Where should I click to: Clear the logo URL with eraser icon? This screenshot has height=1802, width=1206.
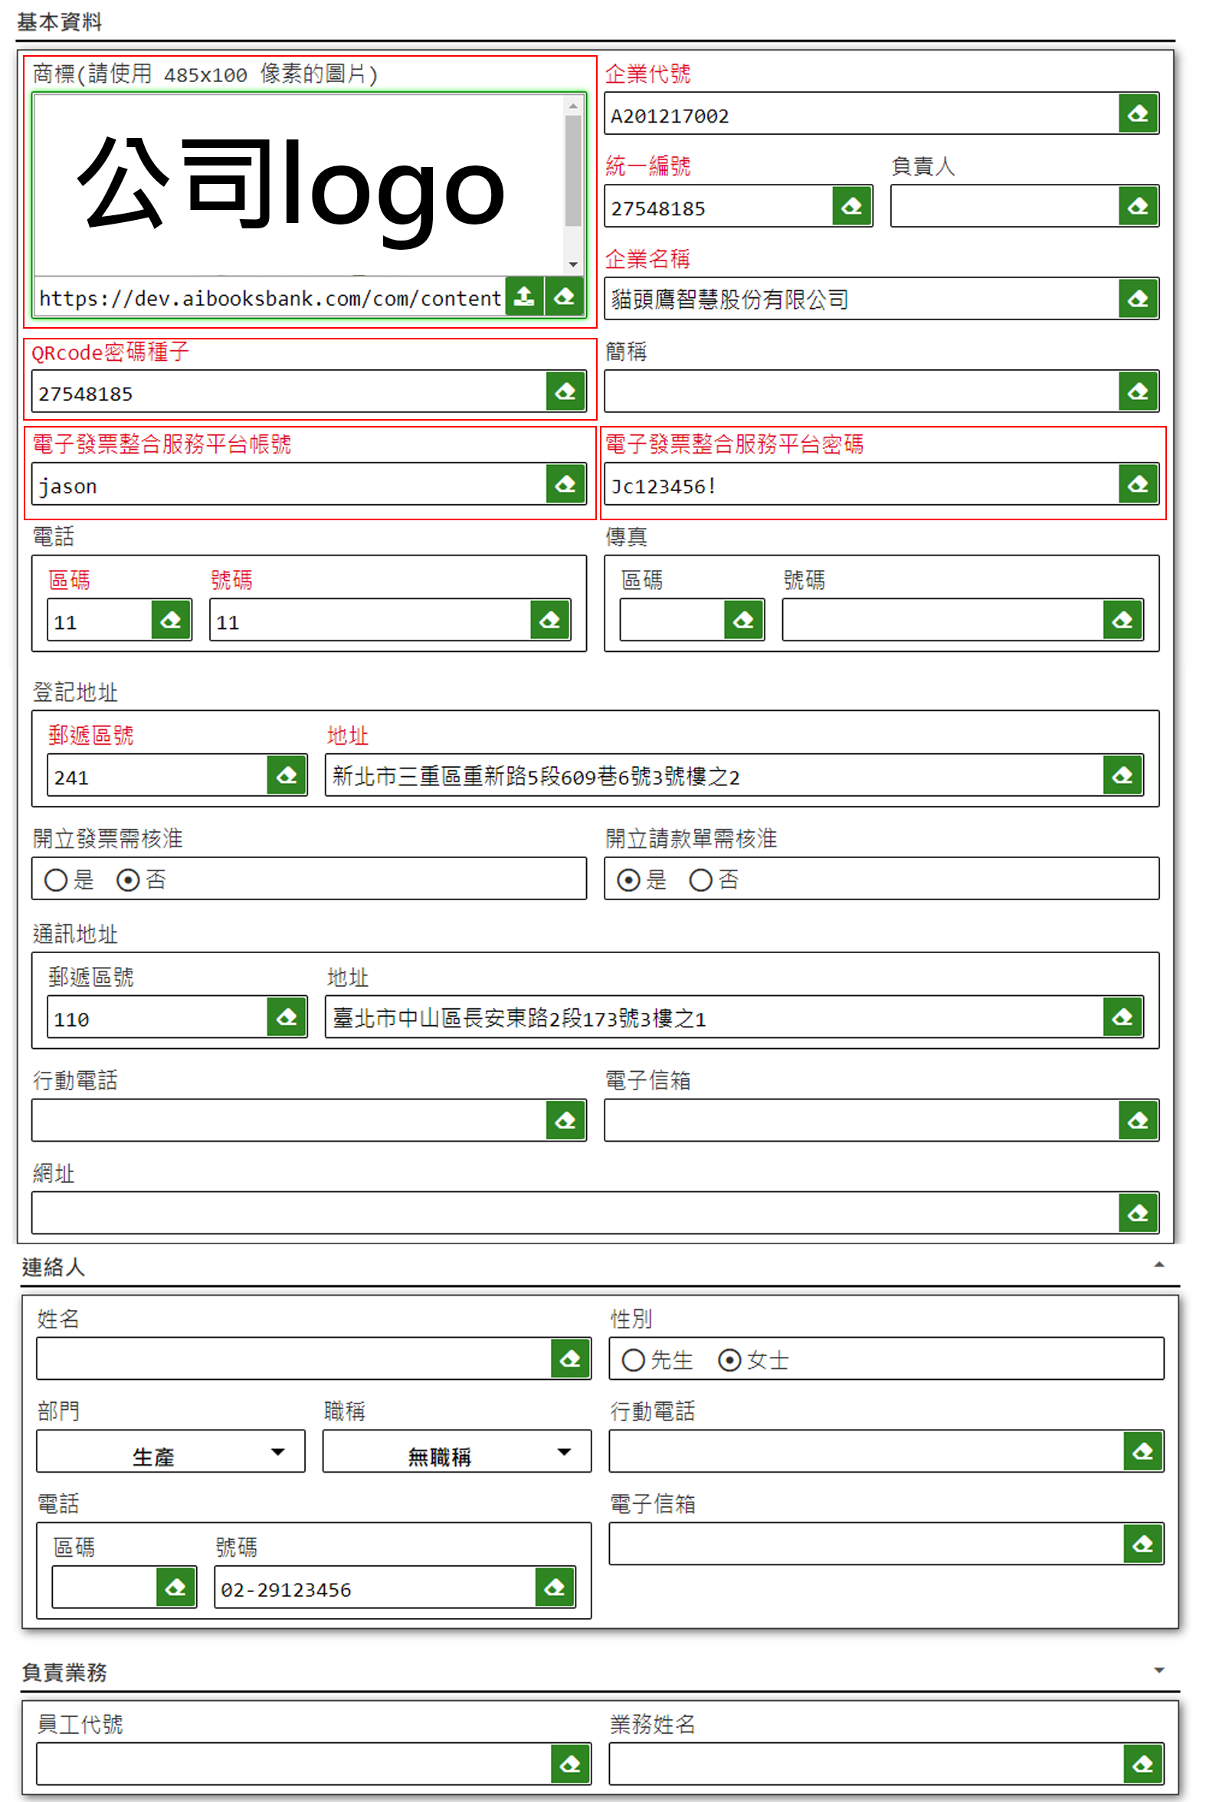pos(565,296)
